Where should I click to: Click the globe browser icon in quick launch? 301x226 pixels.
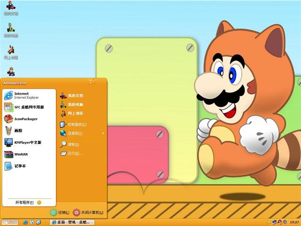(32, 222)
